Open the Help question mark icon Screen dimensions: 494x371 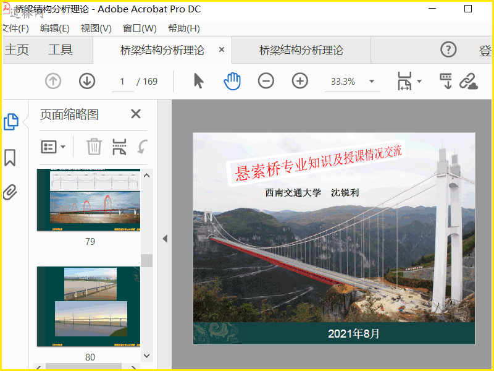(x=448, y=49)
